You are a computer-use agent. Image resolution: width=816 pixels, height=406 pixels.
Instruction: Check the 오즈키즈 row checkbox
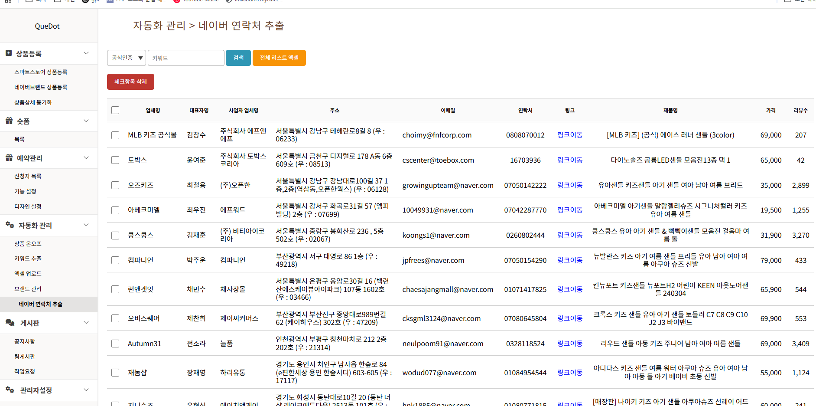(x=115, y=185)
